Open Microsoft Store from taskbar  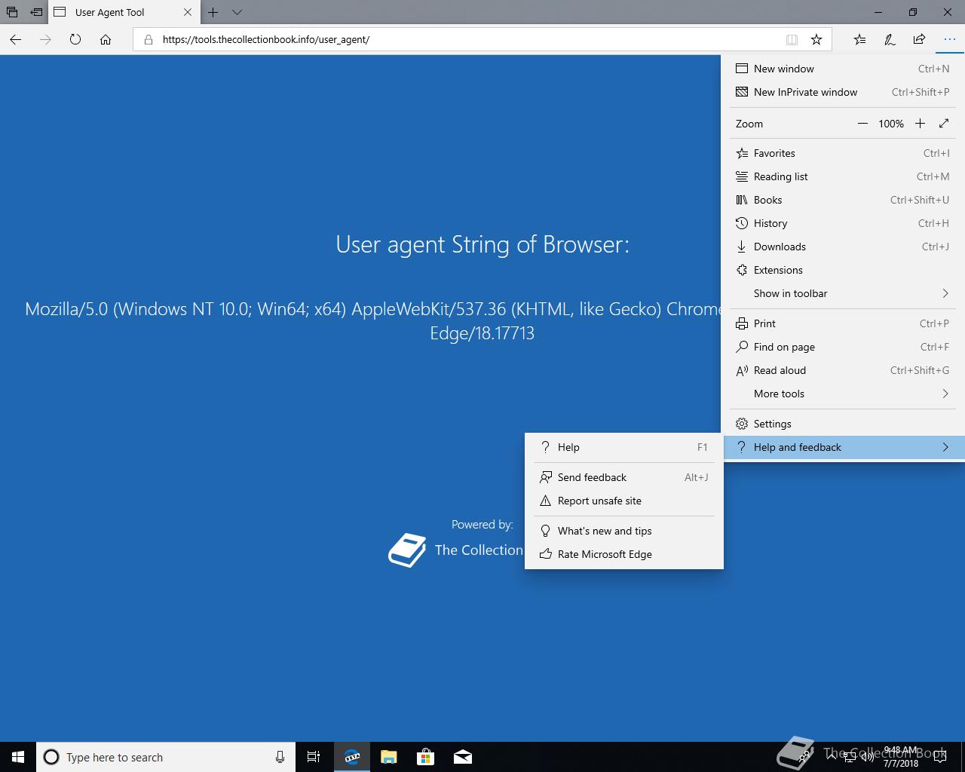[426, 757]
